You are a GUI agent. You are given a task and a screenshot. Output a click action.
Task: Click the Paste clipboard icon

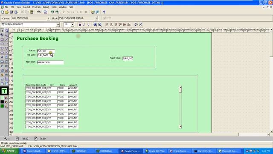[32, 12]
